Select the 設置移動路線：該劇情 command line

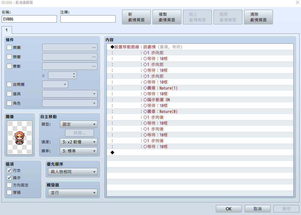(x=200, y=47)
